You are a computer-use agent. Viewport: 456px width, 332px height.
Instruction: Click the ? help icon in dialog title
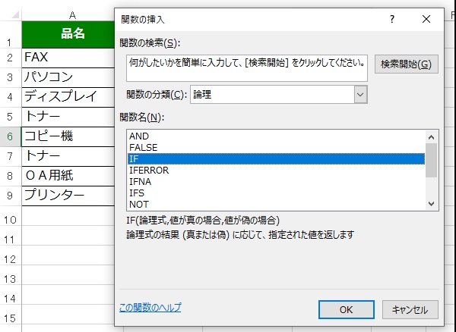(x=392, y=20)
